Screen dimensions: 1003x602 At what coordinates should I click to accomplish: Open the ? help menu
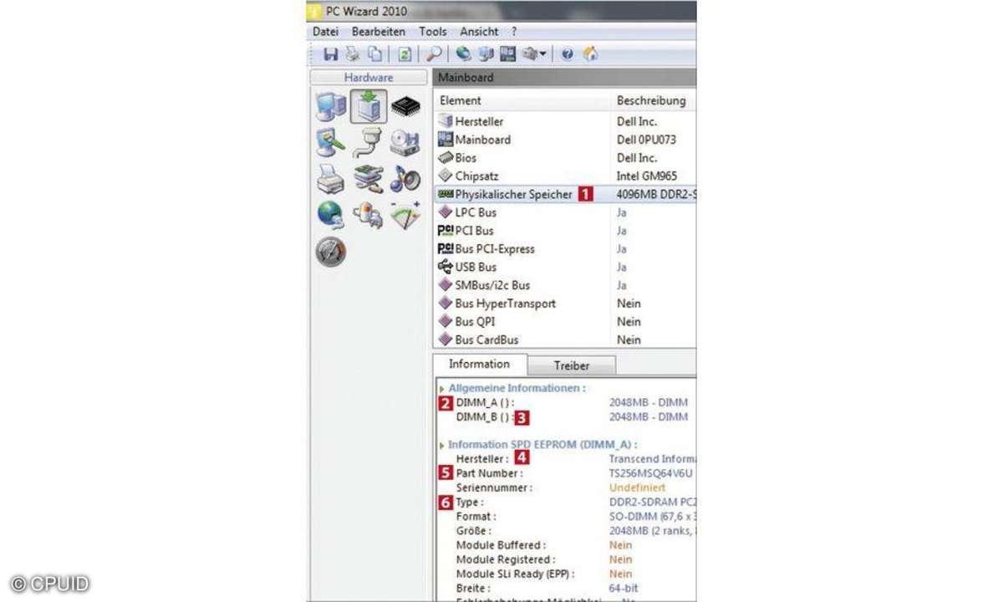[515, 32]
